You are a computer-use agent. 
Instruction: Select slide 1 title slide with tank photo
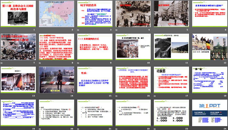[18, 14]
